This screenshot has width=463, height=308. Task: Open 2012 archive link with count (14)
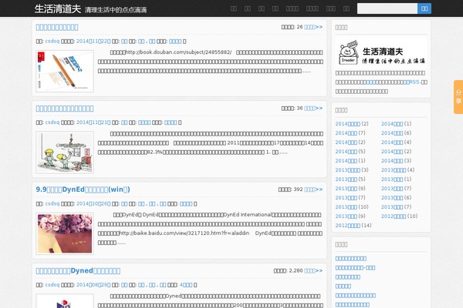click(x=347, y=225)
